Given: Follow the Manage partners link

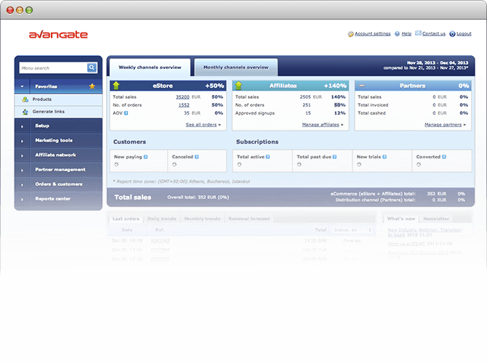Looking at the screenshot, I should pyautogui.click(x=443, y=125).
